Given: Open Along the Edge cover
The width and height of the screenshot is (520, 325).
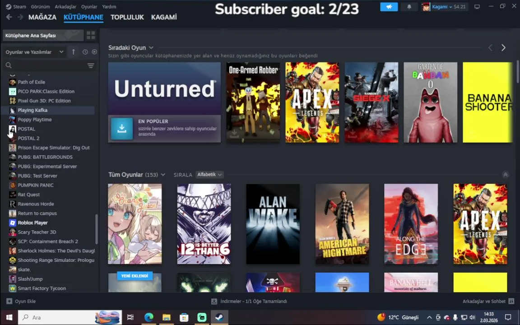Looking at the screenshot, I should (411, 224).
